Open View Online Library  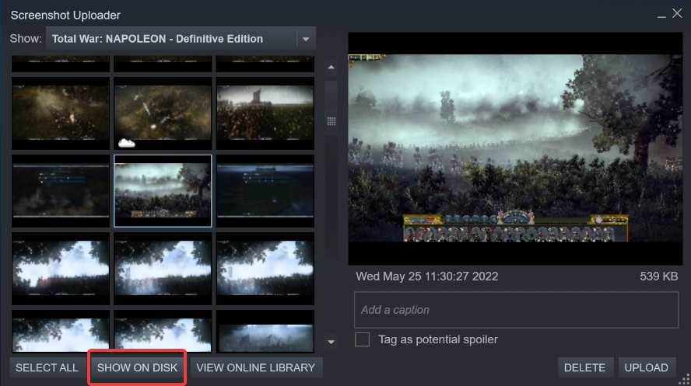[x=255, y=367]
